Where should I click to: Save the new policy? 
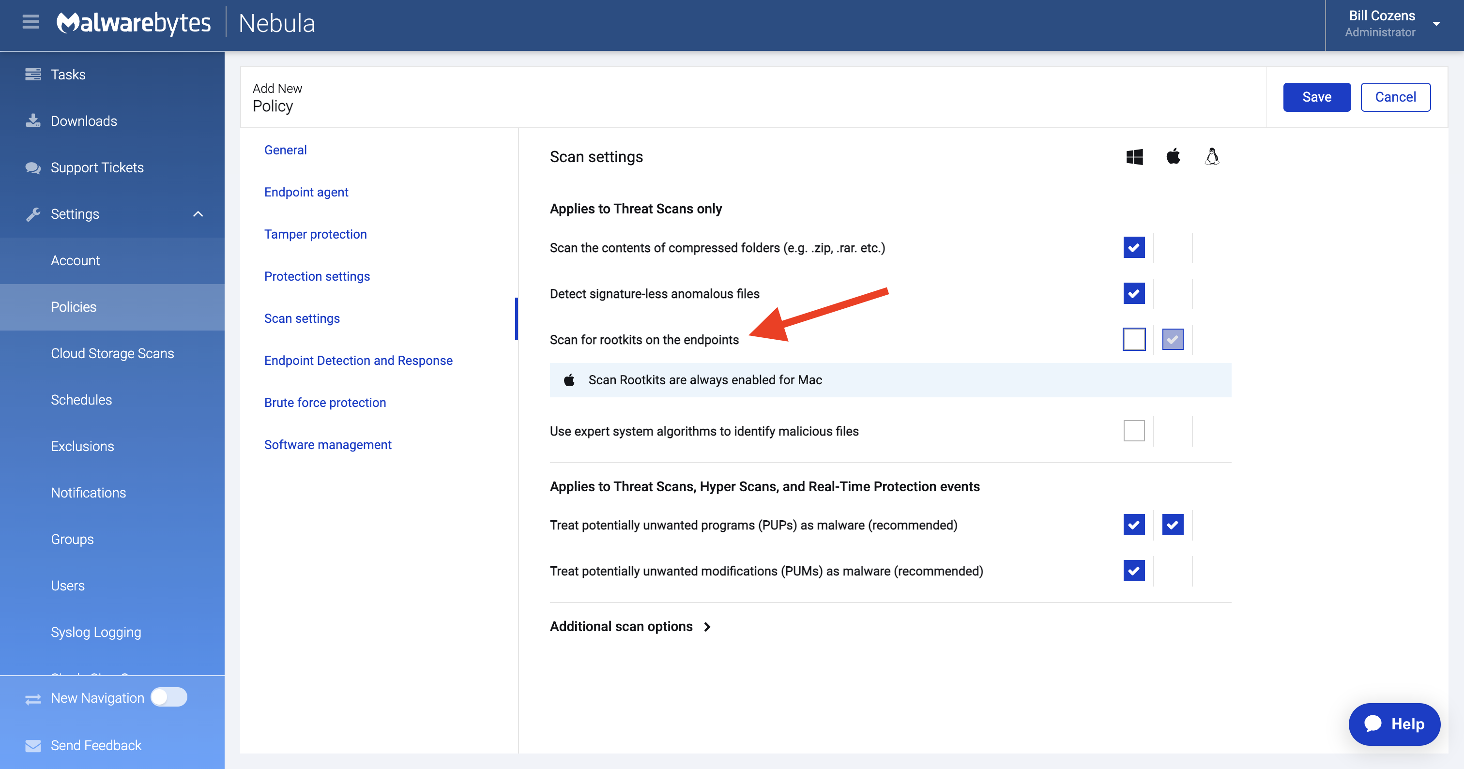click(1316, 97)
